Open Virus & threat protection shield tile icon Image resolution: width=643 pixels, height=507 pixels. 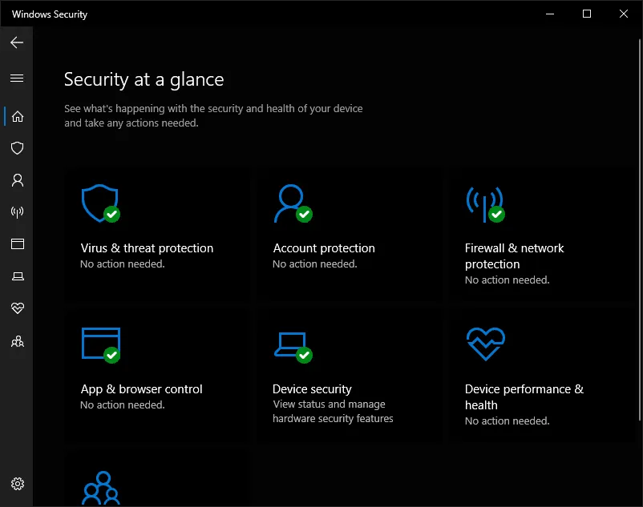[x=100, y=203]
